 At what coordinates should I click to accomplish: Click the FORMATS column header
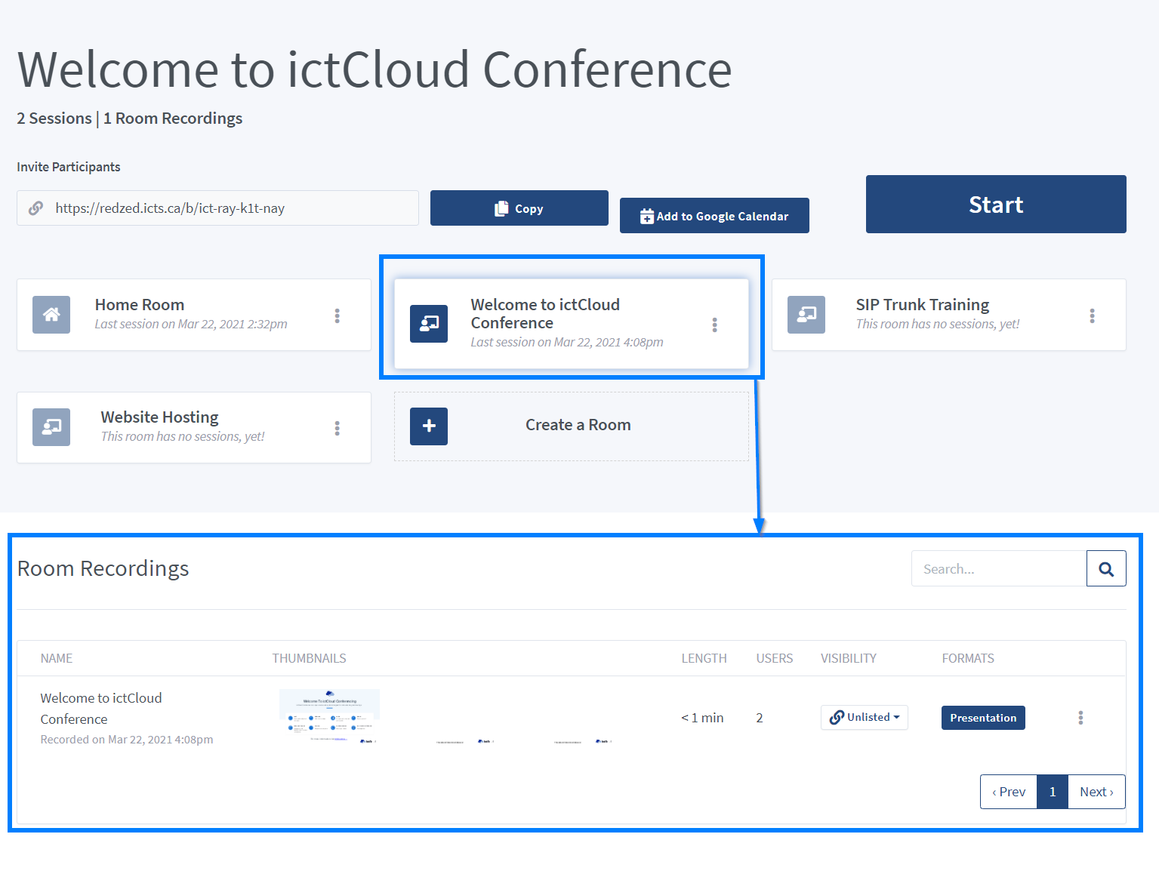click(968, 658)
